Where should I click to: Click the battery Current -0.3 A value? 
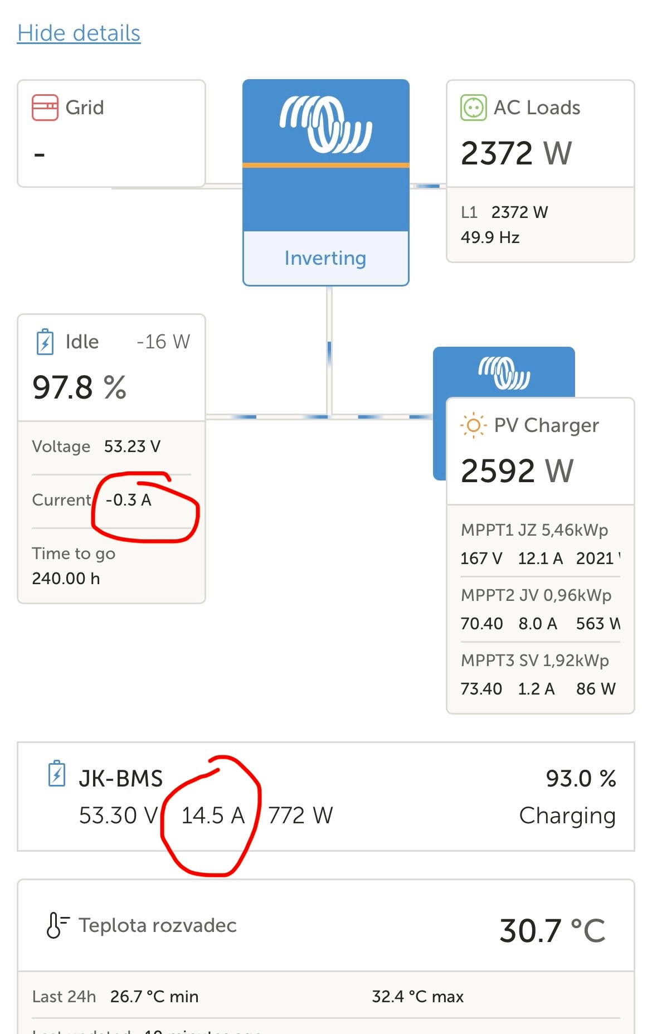pos(129,500)
